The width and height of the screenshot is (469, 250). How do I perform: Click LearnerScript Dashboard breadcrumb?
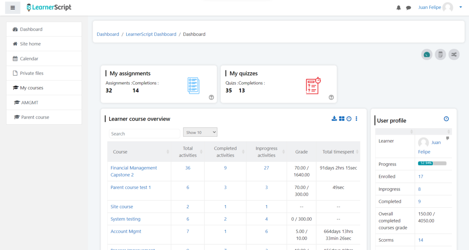point(151,34)
